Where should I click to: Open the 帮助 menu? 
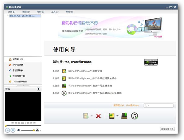click(x=69, y=12)
